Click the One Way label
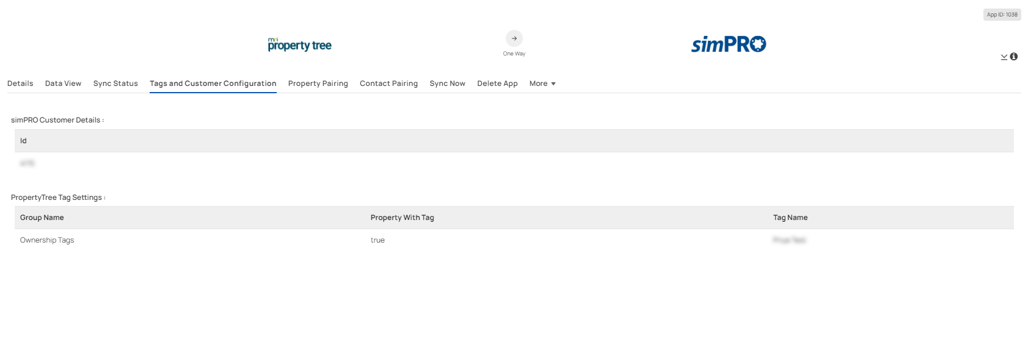1028x348 pixels. 514,54
